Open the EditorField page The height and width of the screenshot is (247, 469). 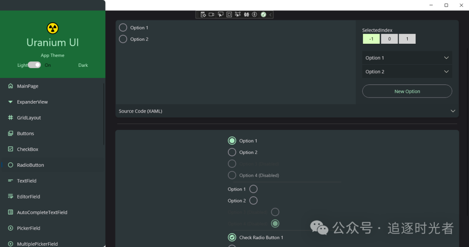[x=53, y=197]
